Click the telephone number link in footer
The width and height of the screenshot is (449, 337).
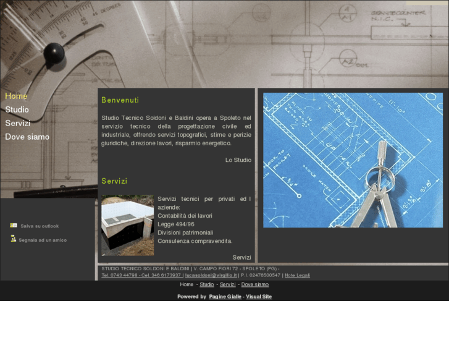142,275
